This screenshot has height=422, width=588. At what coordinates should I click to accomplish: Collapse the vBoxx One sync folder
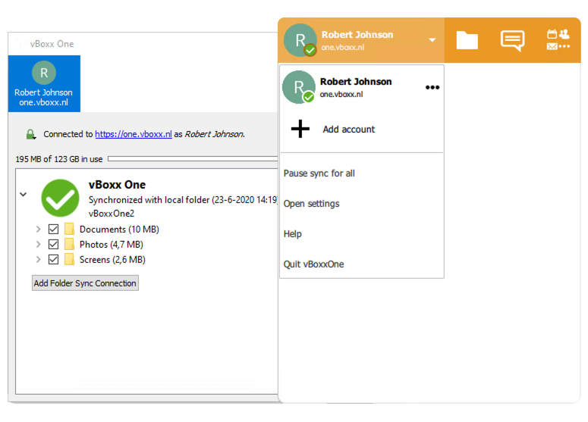pos(24,195)
